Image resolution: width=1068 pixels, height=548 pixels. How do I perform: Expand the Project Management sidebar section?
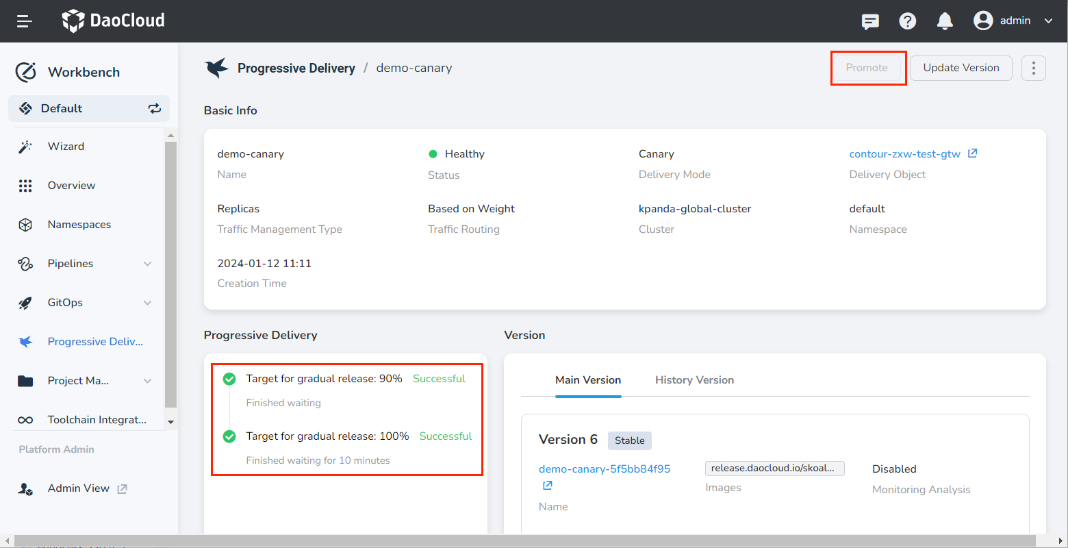click(x=147, y=381)
